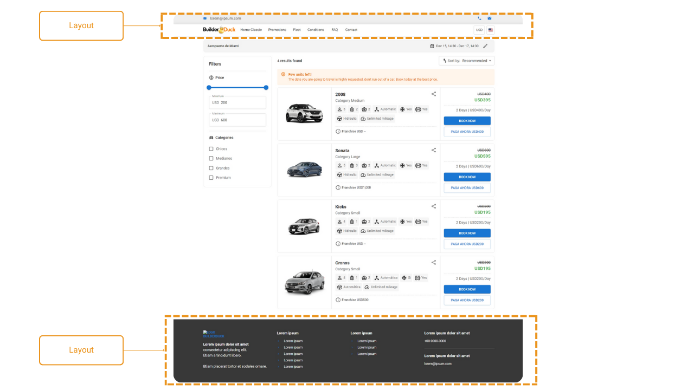The height and width of the screenshot is (390, 694).
Task: Open the language flag selector
Action: tap(491, 30)
